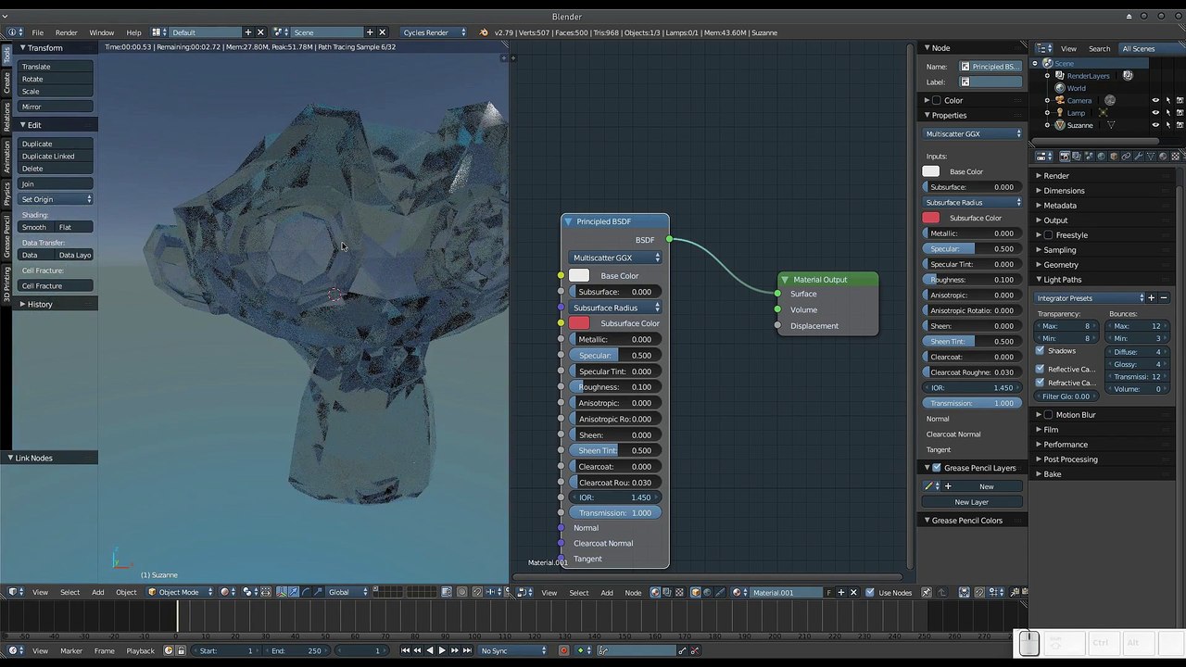The height and width of the screenshot is (667, 1186).
Task: Unlink Material.001 with X icon
Action: [853, 593]
